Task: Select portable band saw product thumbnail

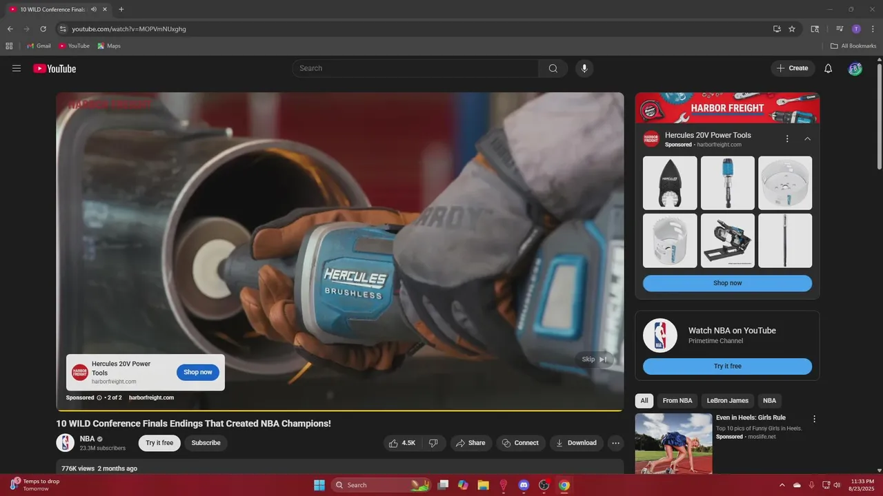Action: pos(727,240)
